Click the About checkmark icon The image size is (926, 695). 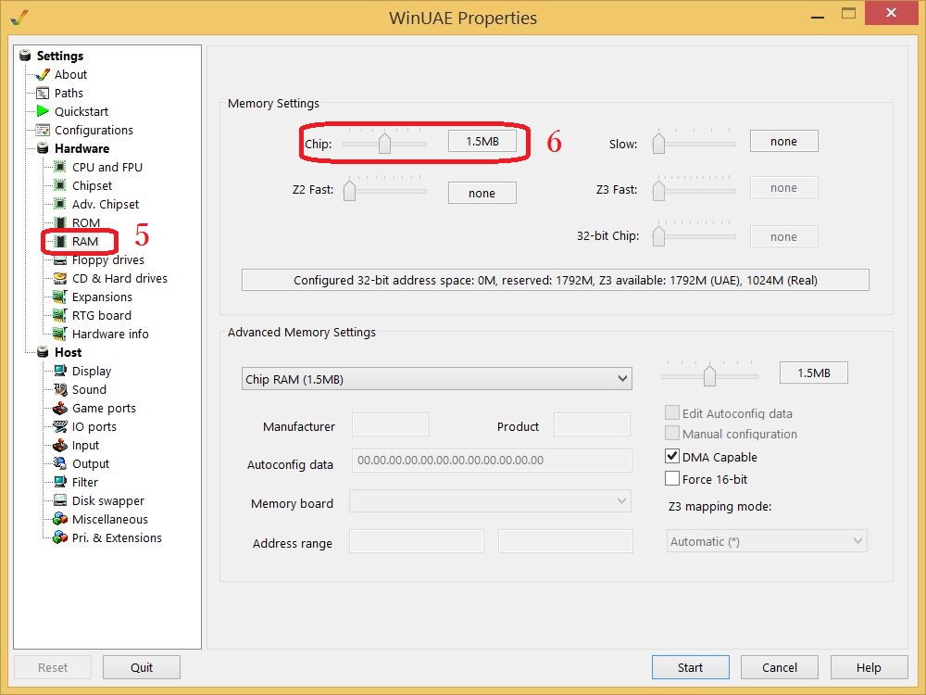pos(43,74)
